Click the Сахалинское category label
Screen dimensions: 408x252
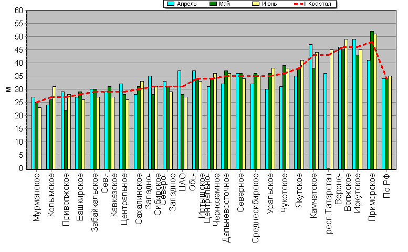point(139,198)
